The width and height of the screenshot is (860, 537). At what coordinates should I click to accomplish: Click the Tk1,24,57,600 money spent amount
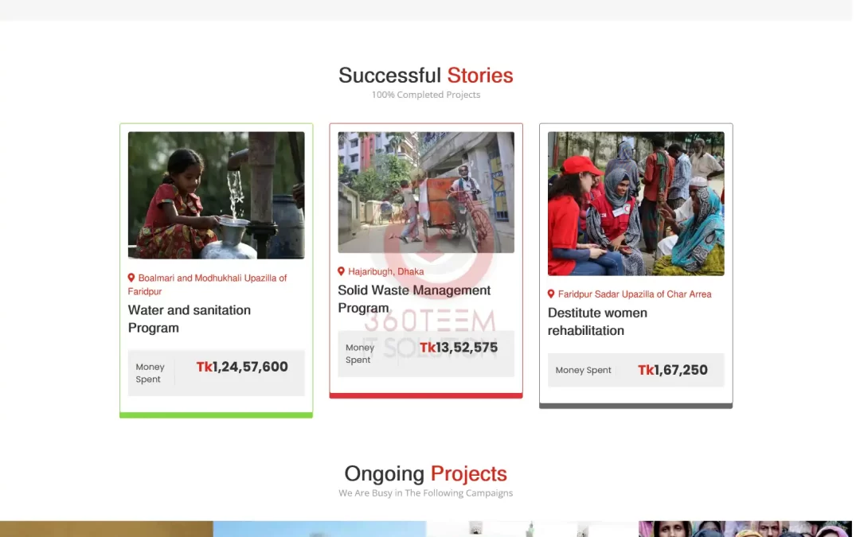pos(242,367)
